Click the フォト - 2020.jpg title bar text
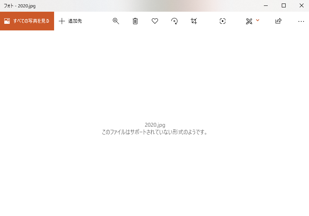The image size is (309, 216). pos(20,6)
